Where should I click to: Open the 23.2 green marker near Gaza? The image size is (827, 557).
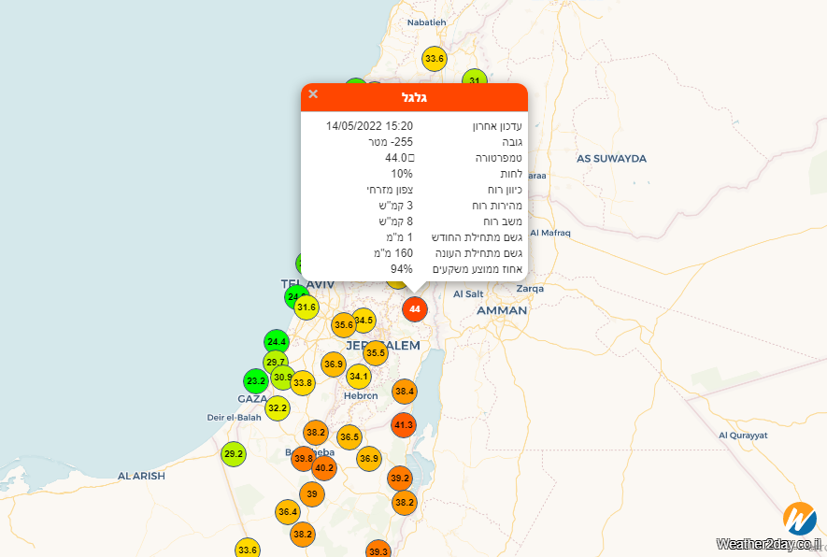click(256, 381)
